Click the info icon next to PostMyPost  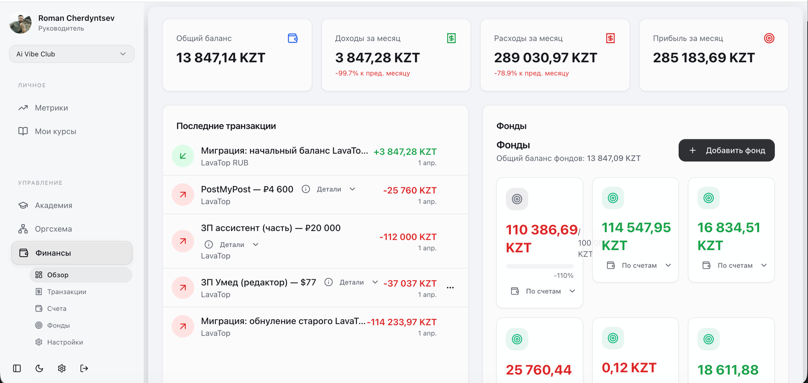[306, 189]
